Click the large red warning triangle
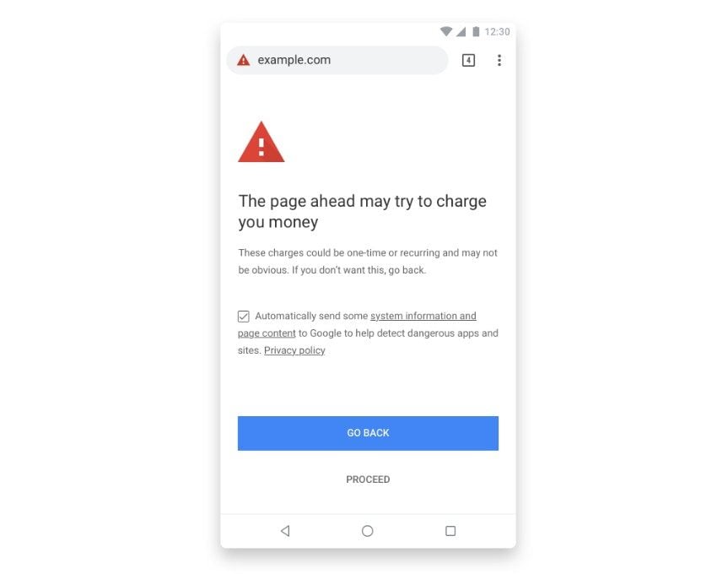Viewport: 728px width, 585px height. pyautogui.click(x=261, y=142)
